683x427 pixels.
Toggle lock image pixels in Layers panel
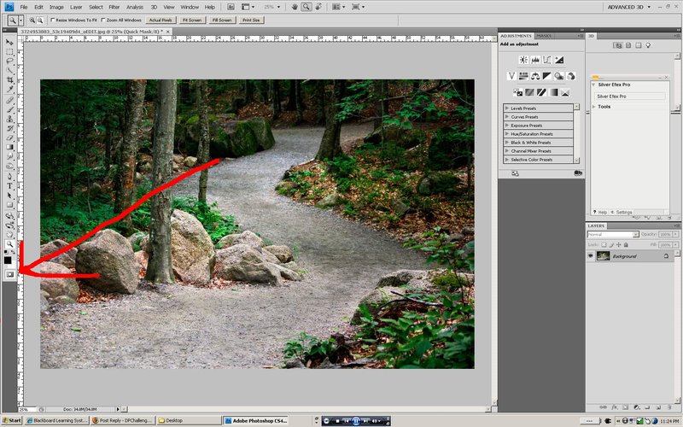(x=611, y=245)
